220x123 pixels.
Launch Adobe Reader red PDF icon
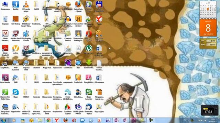(x=5, y=50)
